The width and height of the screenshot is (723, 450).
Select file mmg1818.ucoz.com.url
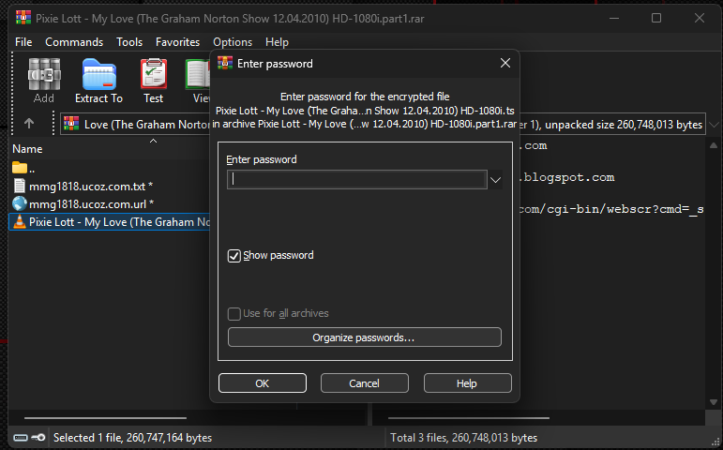91,203
